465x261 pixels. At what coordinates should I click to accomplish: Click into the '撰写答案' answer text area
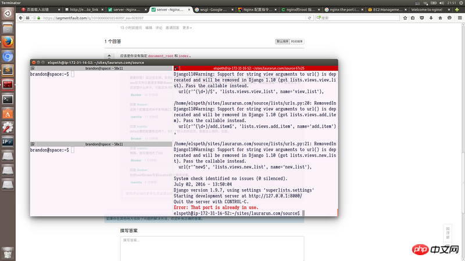click(212, 248)
